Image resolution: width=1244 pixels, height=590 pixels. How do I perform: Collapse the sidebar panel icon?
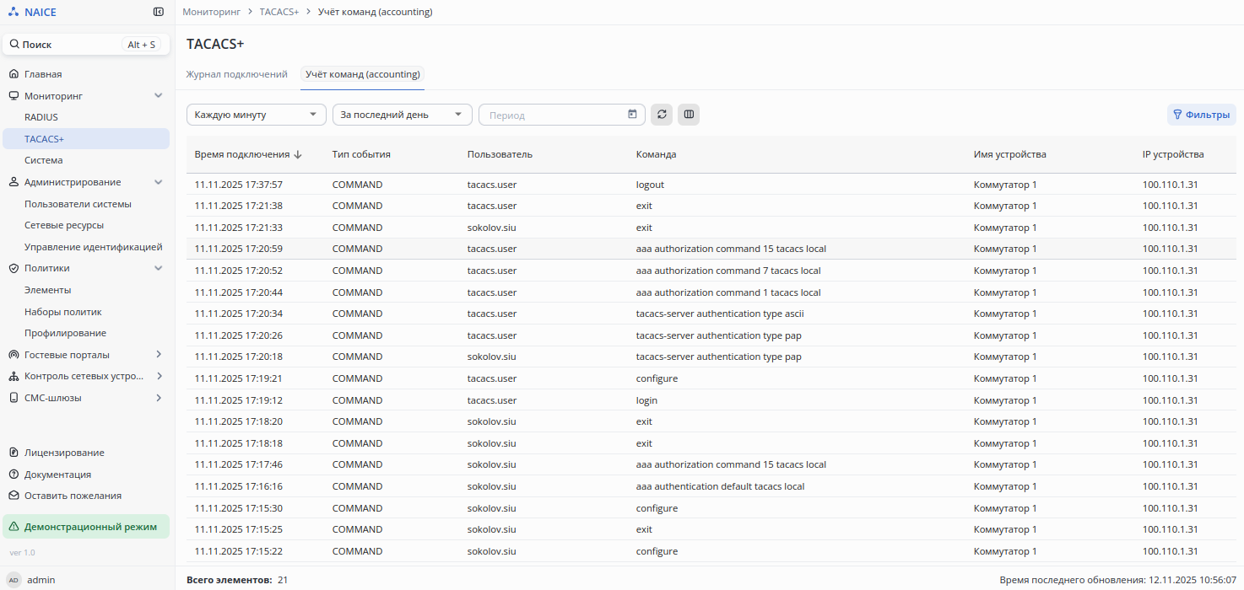(159, 12)
